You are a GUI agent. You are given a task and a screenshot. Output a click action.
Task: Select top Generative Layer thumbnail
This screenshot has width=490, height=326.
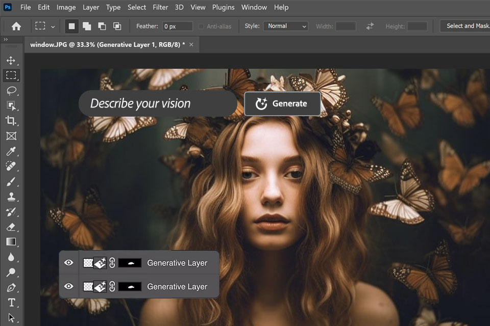click(95, 263)
